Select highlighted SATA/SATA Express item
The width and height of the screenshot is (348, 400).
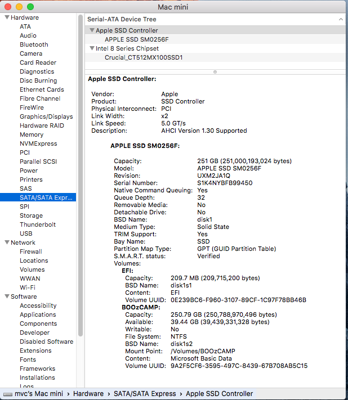point(38,197)
